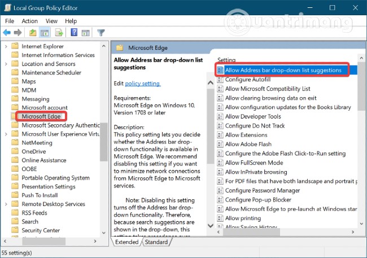Screen dimensions: 367x258
Task: Expand the Remote Desktop Services node
Action: pos(6,204)
